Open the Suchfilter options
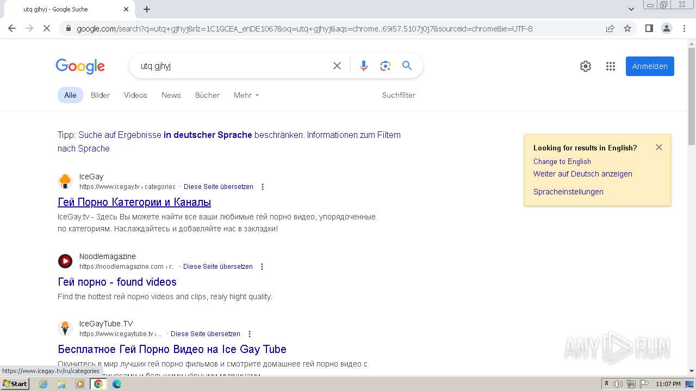This screenshot has height=391, width=696. 399,95
